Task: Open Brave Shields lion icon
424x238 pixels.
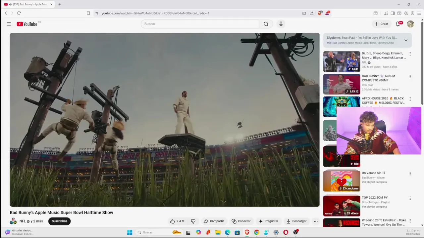Action: pos(320,13)
